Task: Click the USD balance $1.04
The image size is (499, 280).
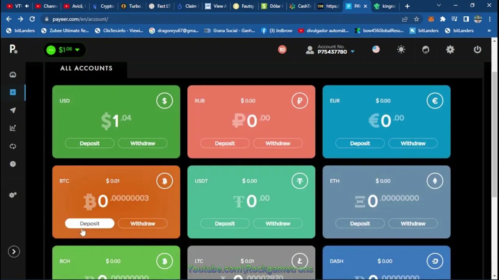Action: pyautogui.click(x=116, y=121)
